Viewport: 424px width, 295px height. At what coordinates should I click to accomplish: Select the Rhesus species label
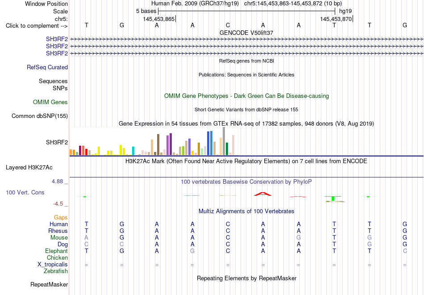pos(58,231)
